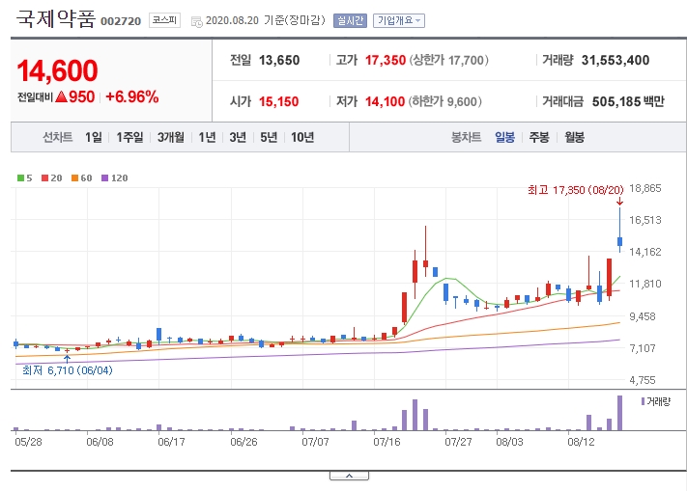Click the 시가 price 15,150

tap(278, 102)
